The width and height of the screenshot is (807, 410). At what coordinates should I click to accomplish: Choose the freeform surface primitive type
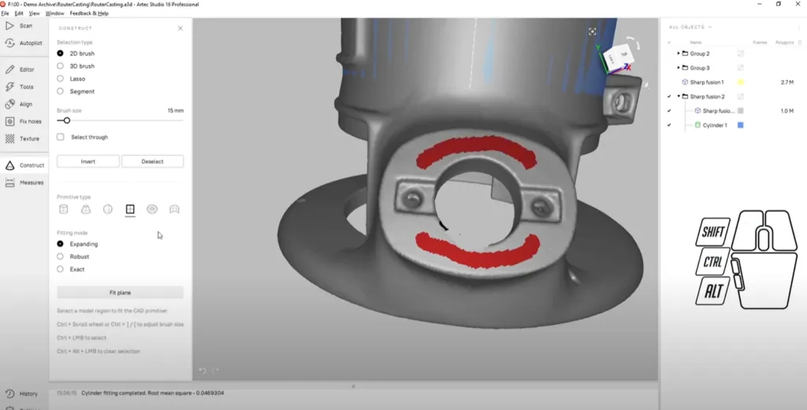(x=174, y=209)
